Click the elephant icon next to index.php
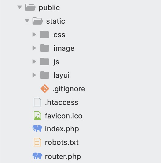This screenshot has height=163, width=161. [x=37, y=128]
